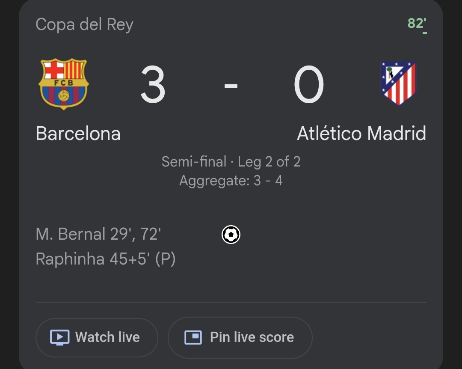Image resolution: width=462 pixels, height=369 pixels.
Task: Click the Atlético Madrid crest logo
Action: coord(398,83)
